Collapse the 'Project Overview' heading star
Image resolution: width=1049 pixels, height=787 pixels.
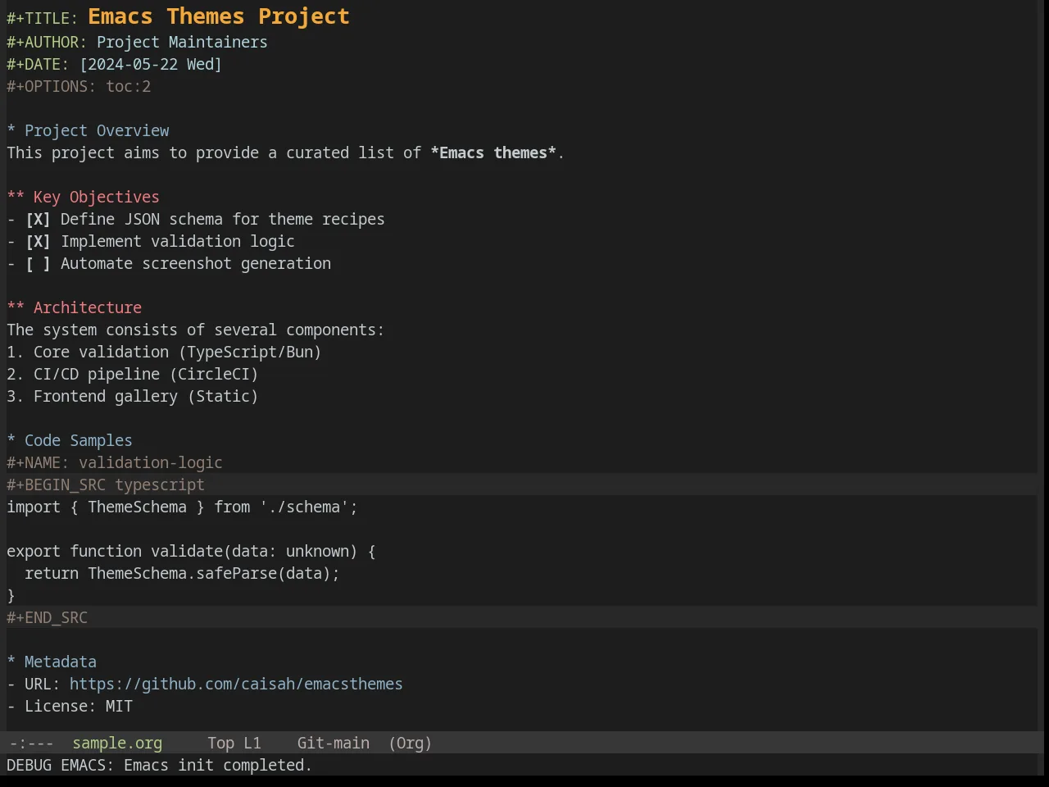tap(11, 131)
